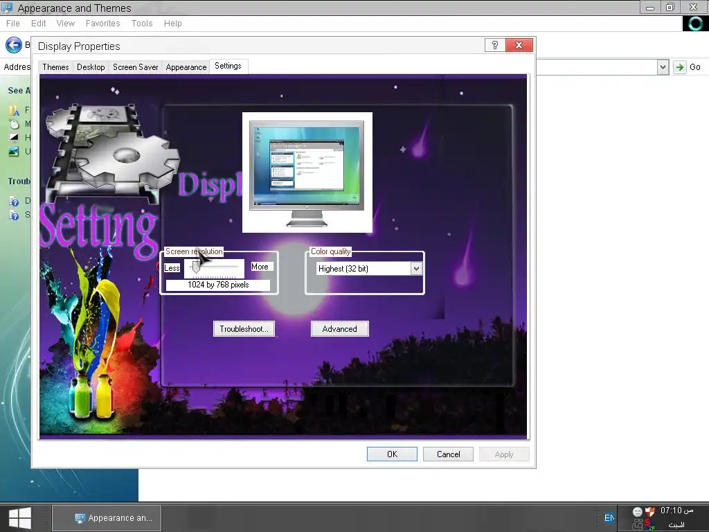709x532 pixels.
Task: Click the Windows security shield tray icon
Action: (x=649, y=512)
